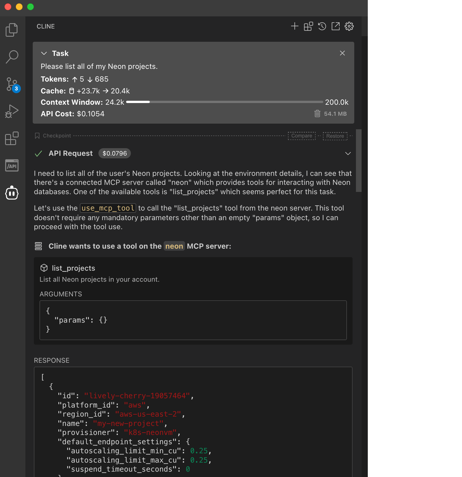
Task: Select the Cline robot sidebar icon
Action: 12,193
